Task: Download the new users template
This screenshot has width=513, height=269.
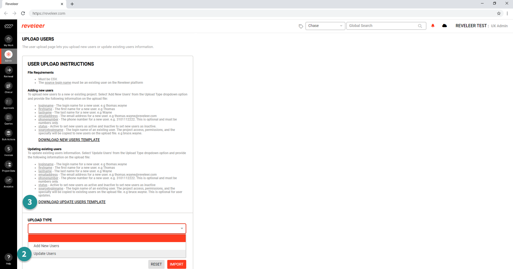Action: point(69,140)
